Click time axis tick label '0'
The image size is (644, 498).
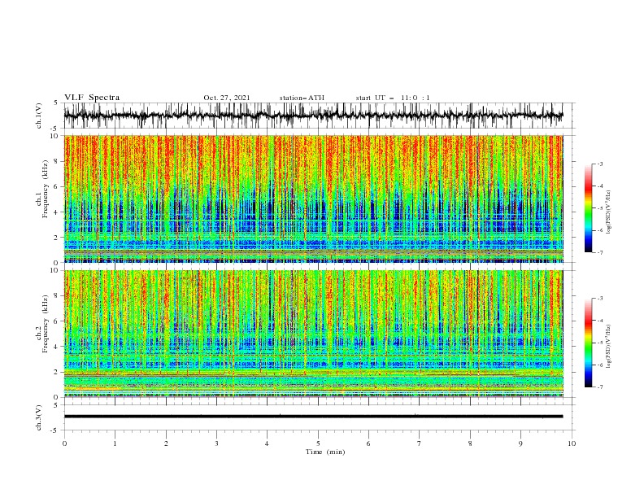pyautogui.click(x=64, y=443)
